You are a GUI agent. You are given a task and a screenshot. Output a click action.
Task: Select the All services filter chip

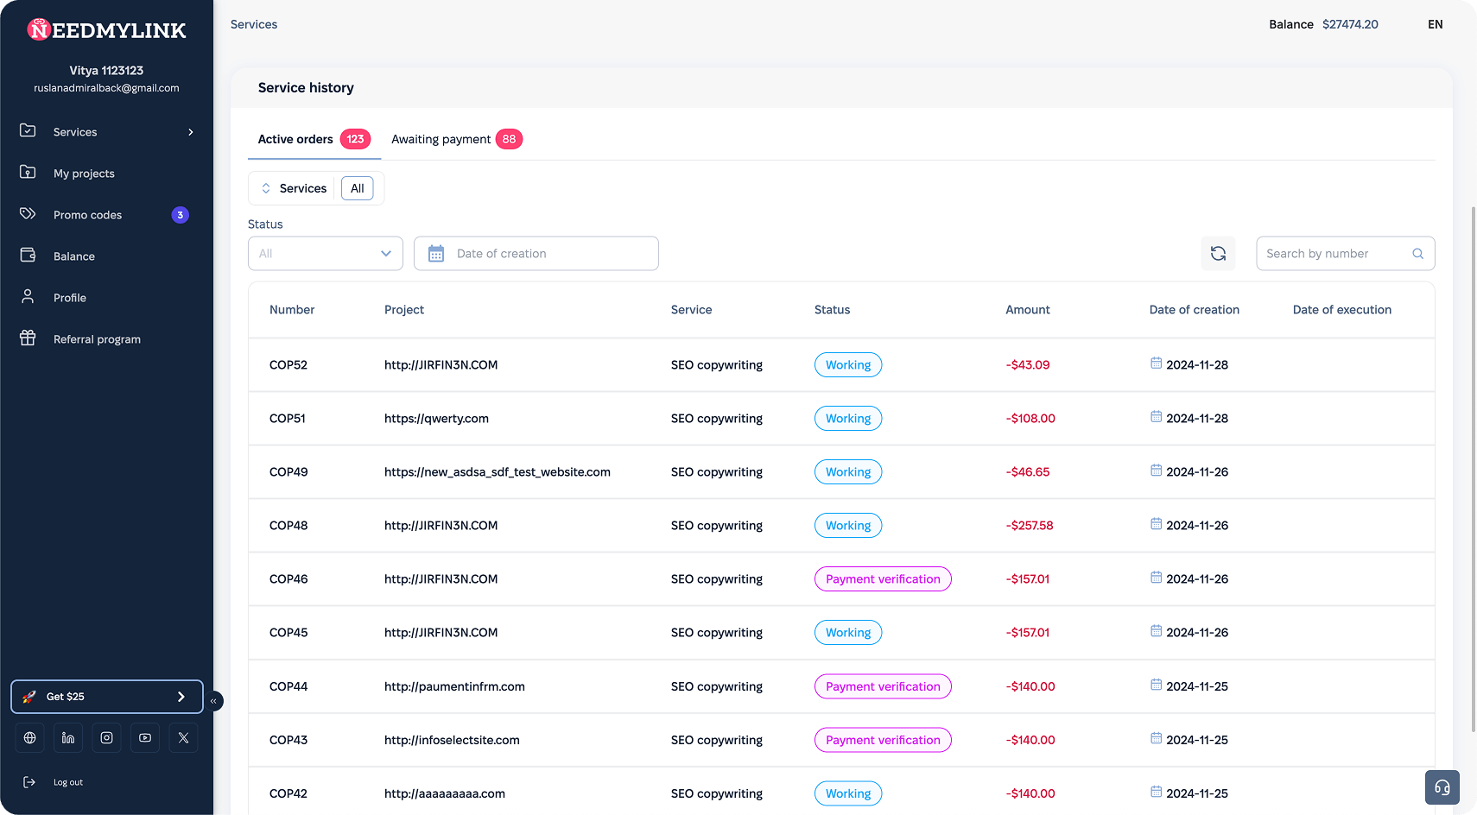357,188
